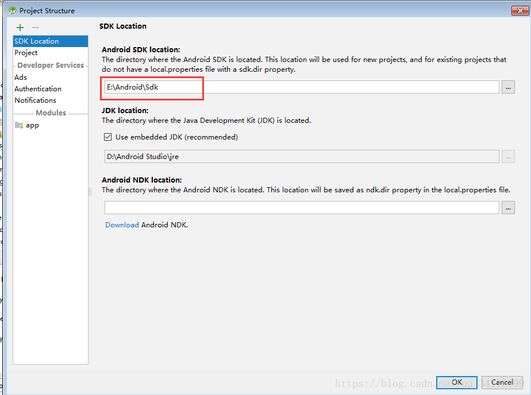
Task: Click the app module folder icon
Action: point(19,125)
